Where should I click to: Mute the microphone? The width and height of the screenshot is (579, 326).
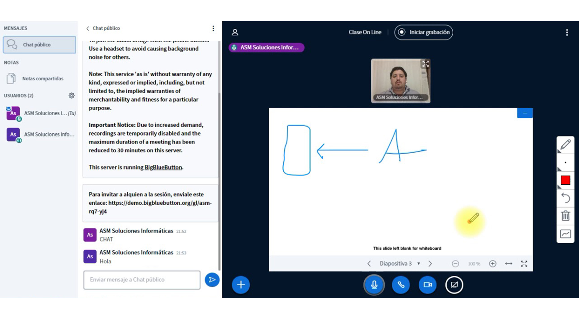(x=374, y=285)
